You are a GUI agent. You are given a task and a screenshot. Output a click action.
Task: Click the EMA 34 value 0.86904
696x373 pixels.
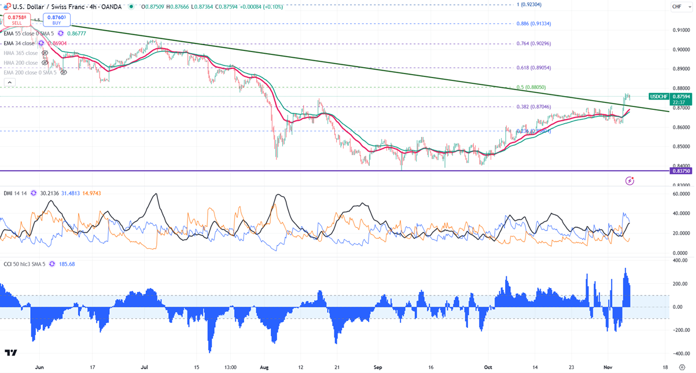tap(57, 43)
